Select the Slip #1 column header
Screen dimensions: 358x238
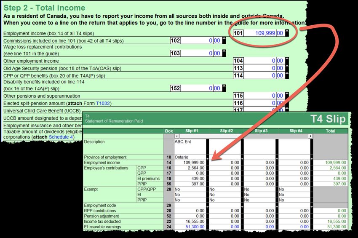pos(192,131)
